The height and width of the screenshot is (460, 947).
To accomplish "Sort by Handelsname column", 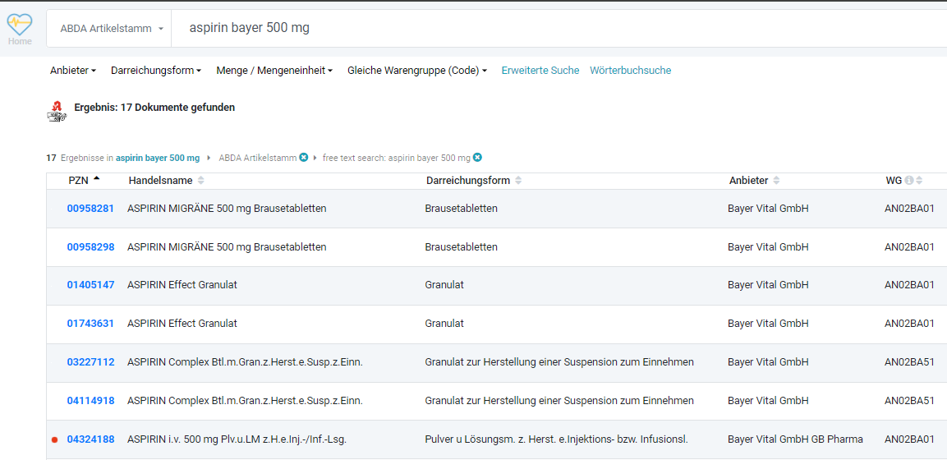I will pos(167,181).
